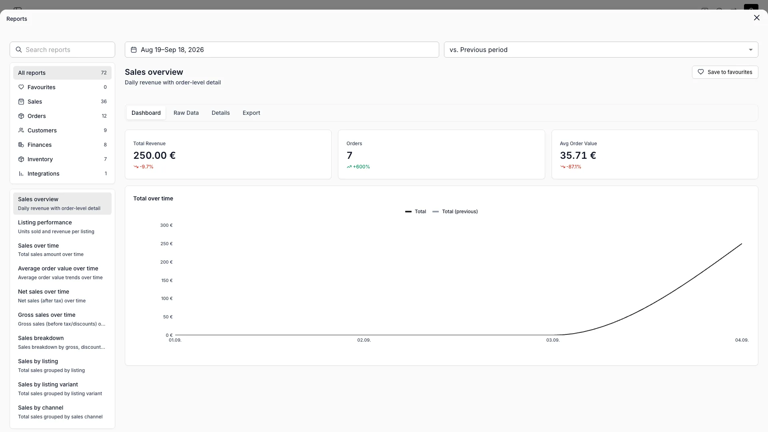The height and width of the screenshot is (432, 768).
Task: Switch to the Raw Data tab
Action: (x=186, y=113)
